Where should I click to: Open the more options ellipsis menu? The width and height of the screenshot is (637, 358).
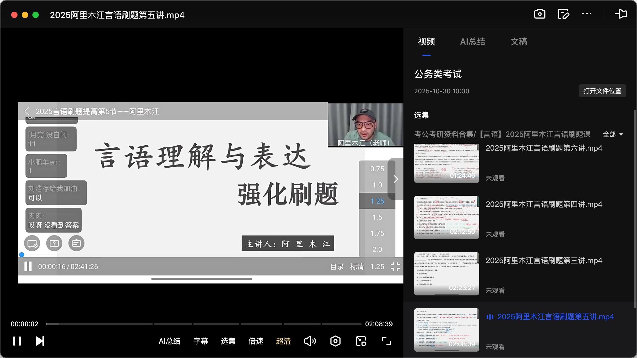pos(587,14)
